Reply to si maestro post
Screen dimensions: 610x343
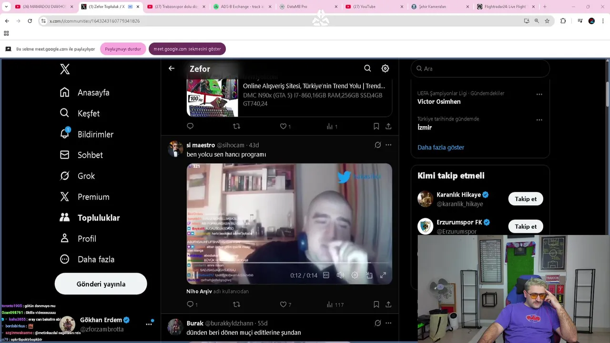point(192,304)
